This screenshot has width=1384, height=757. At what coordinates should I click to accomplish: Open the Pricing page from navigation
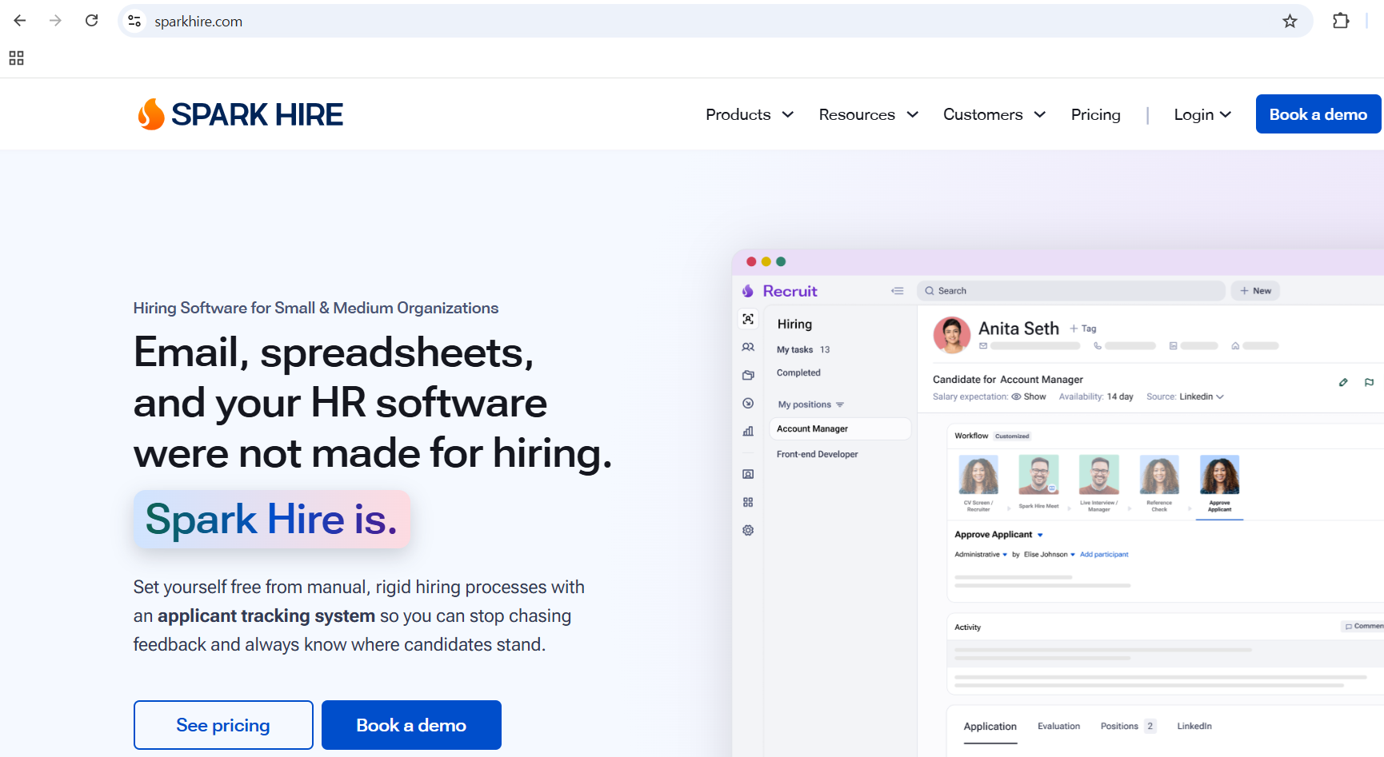pos(1096,114)
